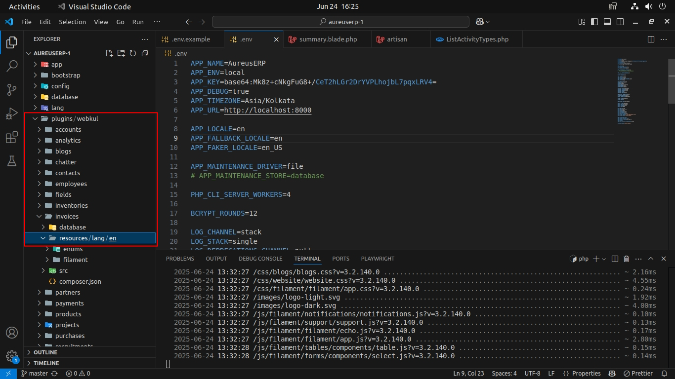Go back using the navigation arrow
Image resolution: width=675 pixels, height=379 pixels.
point(188,22)
